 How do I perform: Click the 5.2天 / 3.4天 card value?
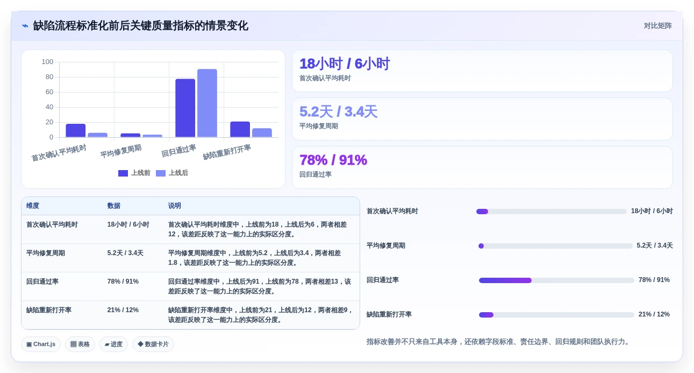click(338, 112)
